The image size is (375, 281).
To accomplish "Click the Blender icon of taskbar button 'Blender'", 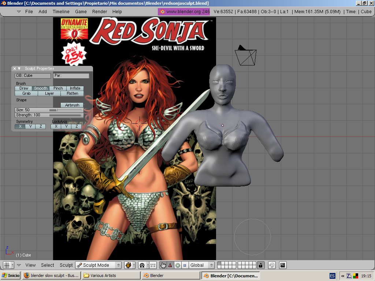I will [146, 276].
